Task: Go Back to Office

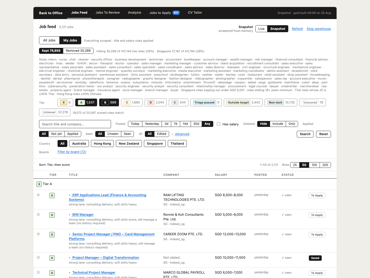Action: [51, 13]
